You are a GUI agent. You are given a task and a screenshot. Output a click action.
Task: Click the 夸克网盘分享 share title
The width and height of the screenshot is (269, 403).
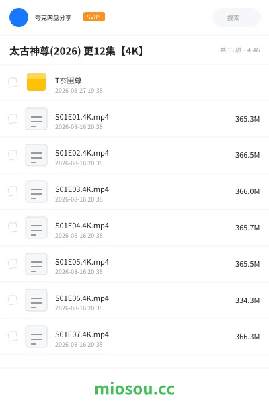click(53, 17)
